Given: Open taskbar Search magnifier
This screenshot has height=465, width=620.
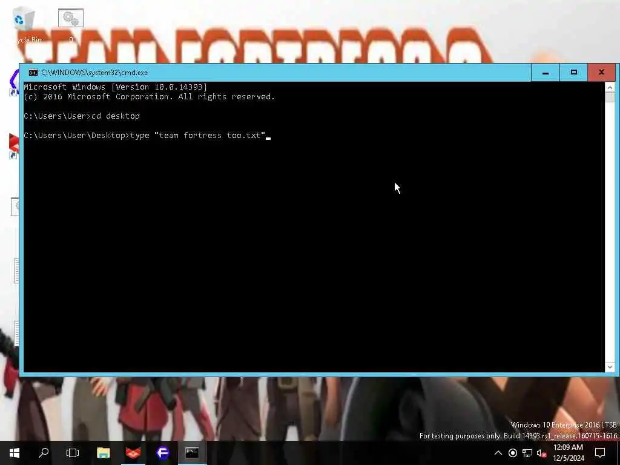Looking at the screenshot, I should (44, 453).
